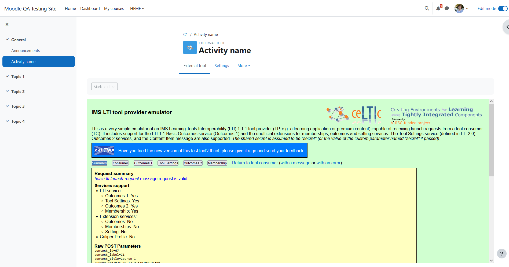Image resolution: width=509 pixels, height=267 pixels.
Task: Switch to the Settings tab
Action: pyautogui.click(x=222, y=66)
